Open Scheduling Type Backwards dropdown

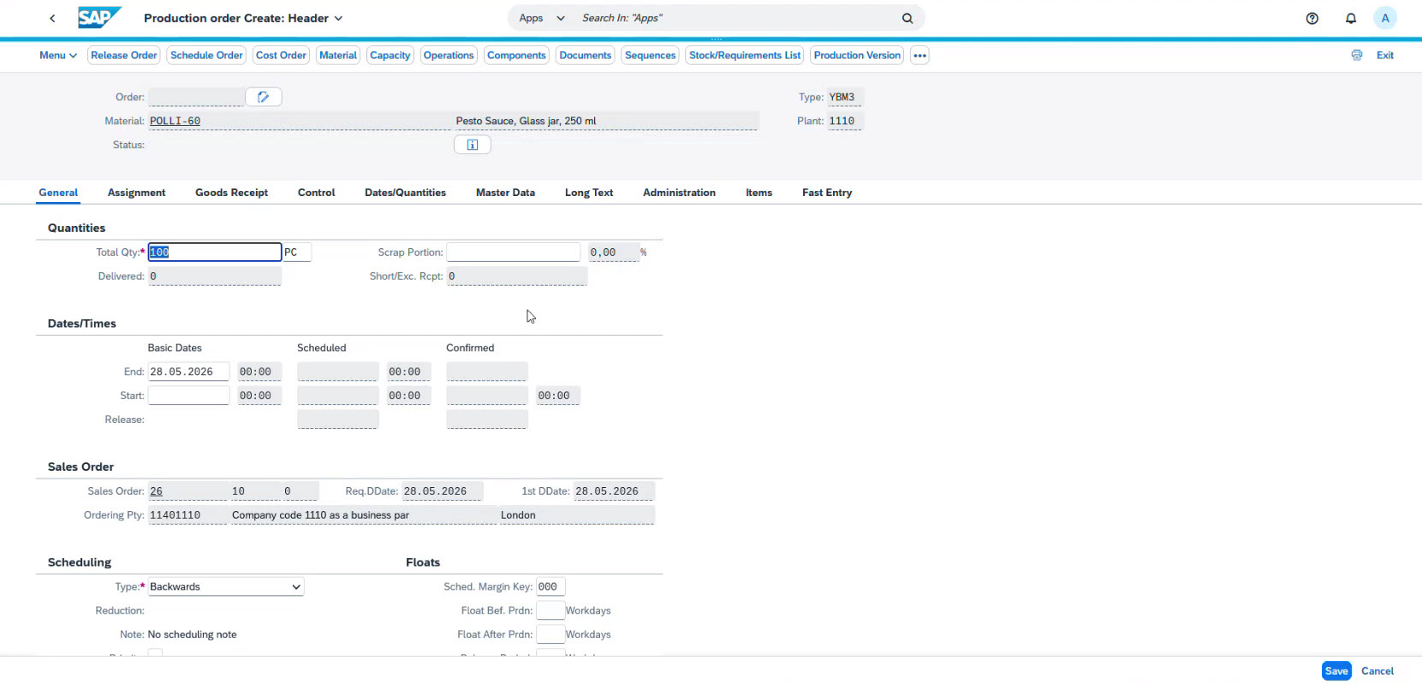click(x=225, y=586)
